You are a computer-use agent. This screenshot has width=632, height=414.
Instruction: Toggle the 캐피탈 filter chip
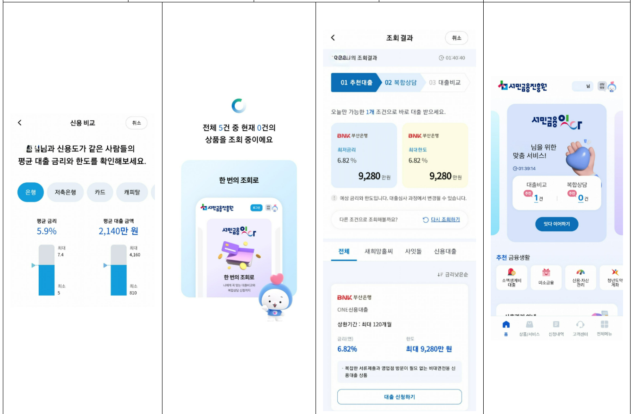coord(133,192)
